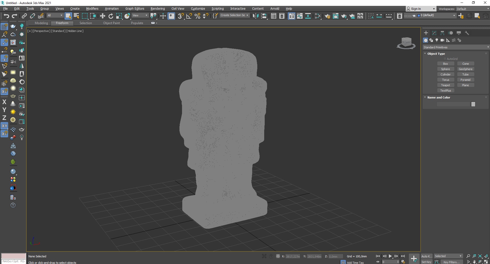The height and width of the screenshot is (264, 490).
Task: Open the Curve Editor icon
Action: pyautogui.click(x=300, y=16)
